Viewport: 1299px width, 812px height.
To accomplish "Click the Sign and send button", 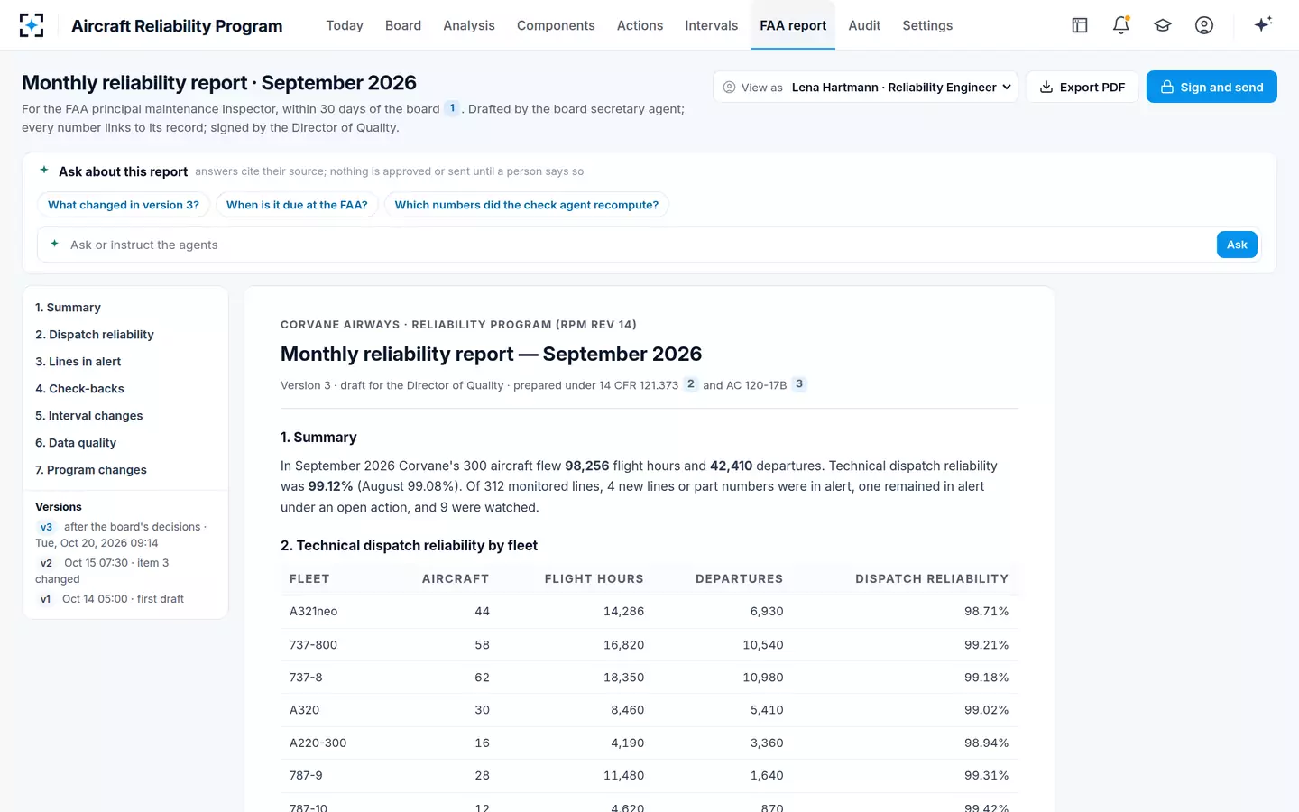I will [1211, 88].
